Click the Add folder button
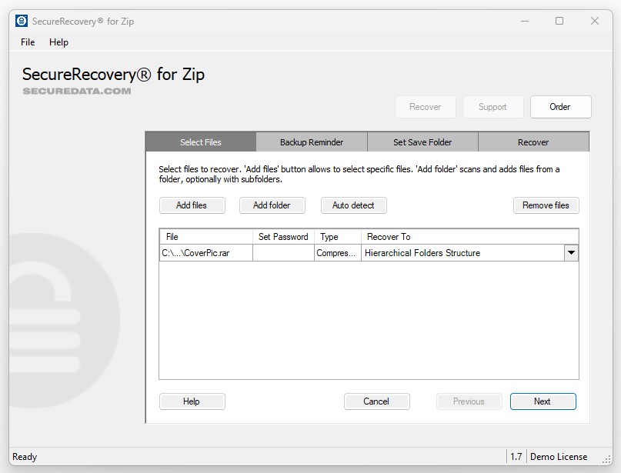 pyautogui.click(x=272, y=205)
